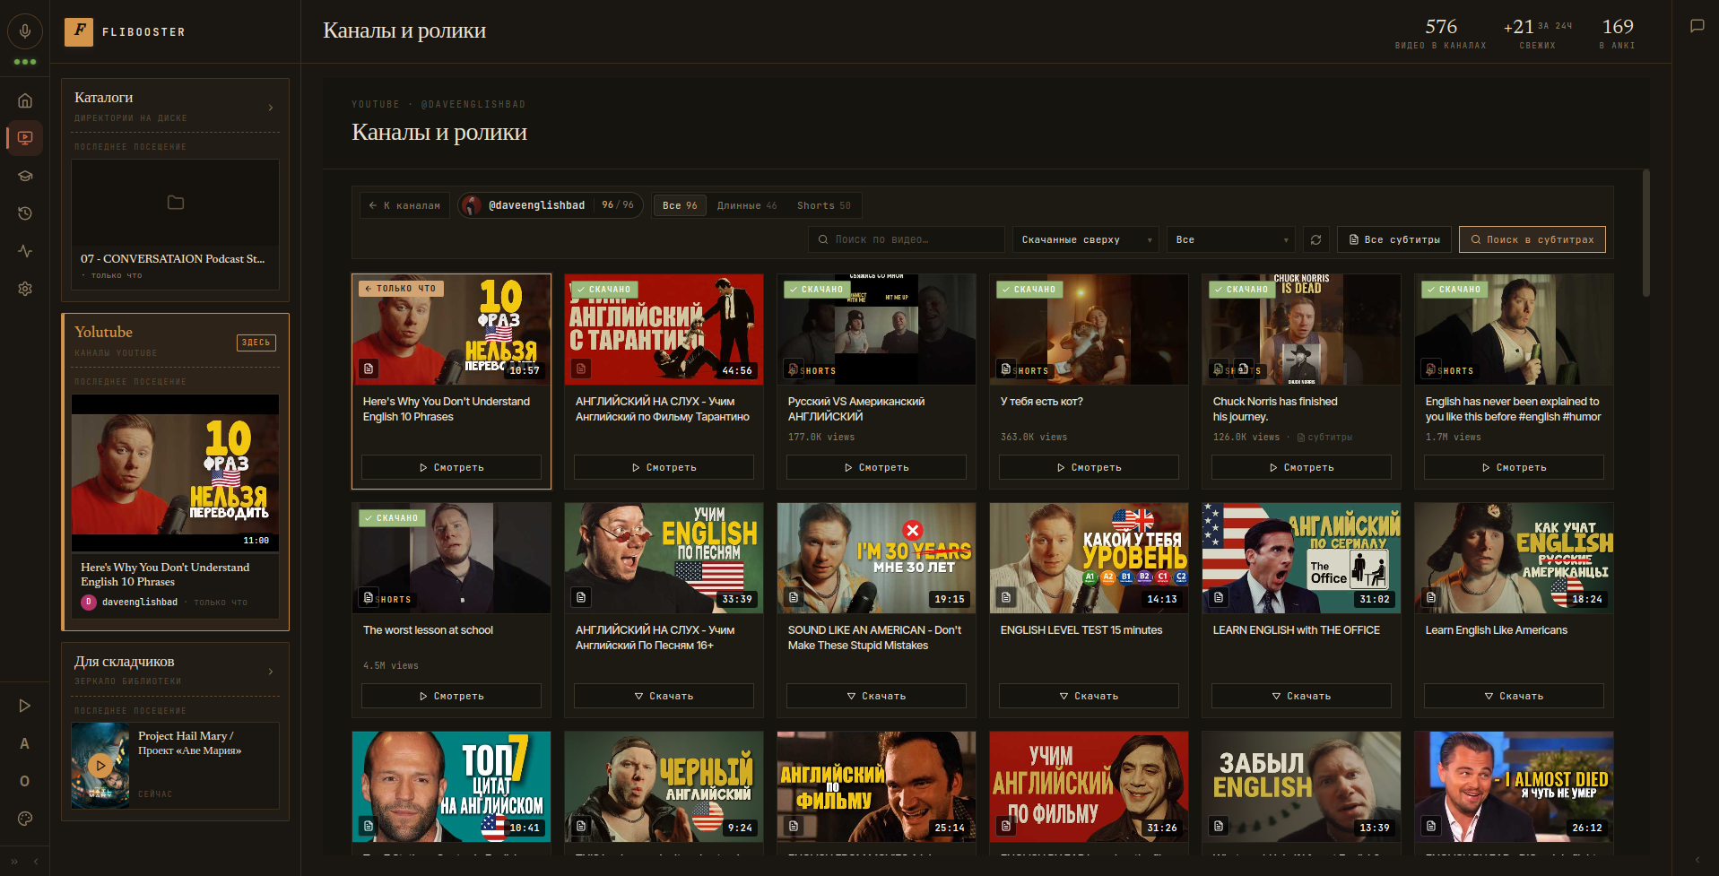
Task: Click Скачать under LEARN ENGLISH with THE OFFICE
Action: click(x=1301, y=696)
